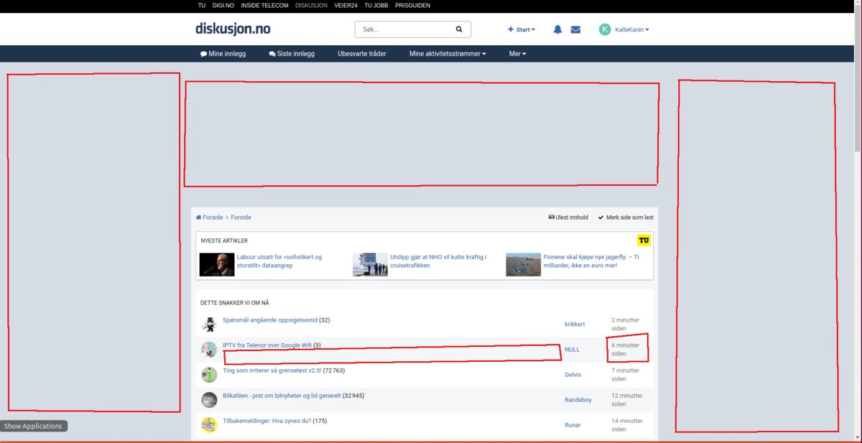Go to DISKUSJON in top bar

pos(311,5)
